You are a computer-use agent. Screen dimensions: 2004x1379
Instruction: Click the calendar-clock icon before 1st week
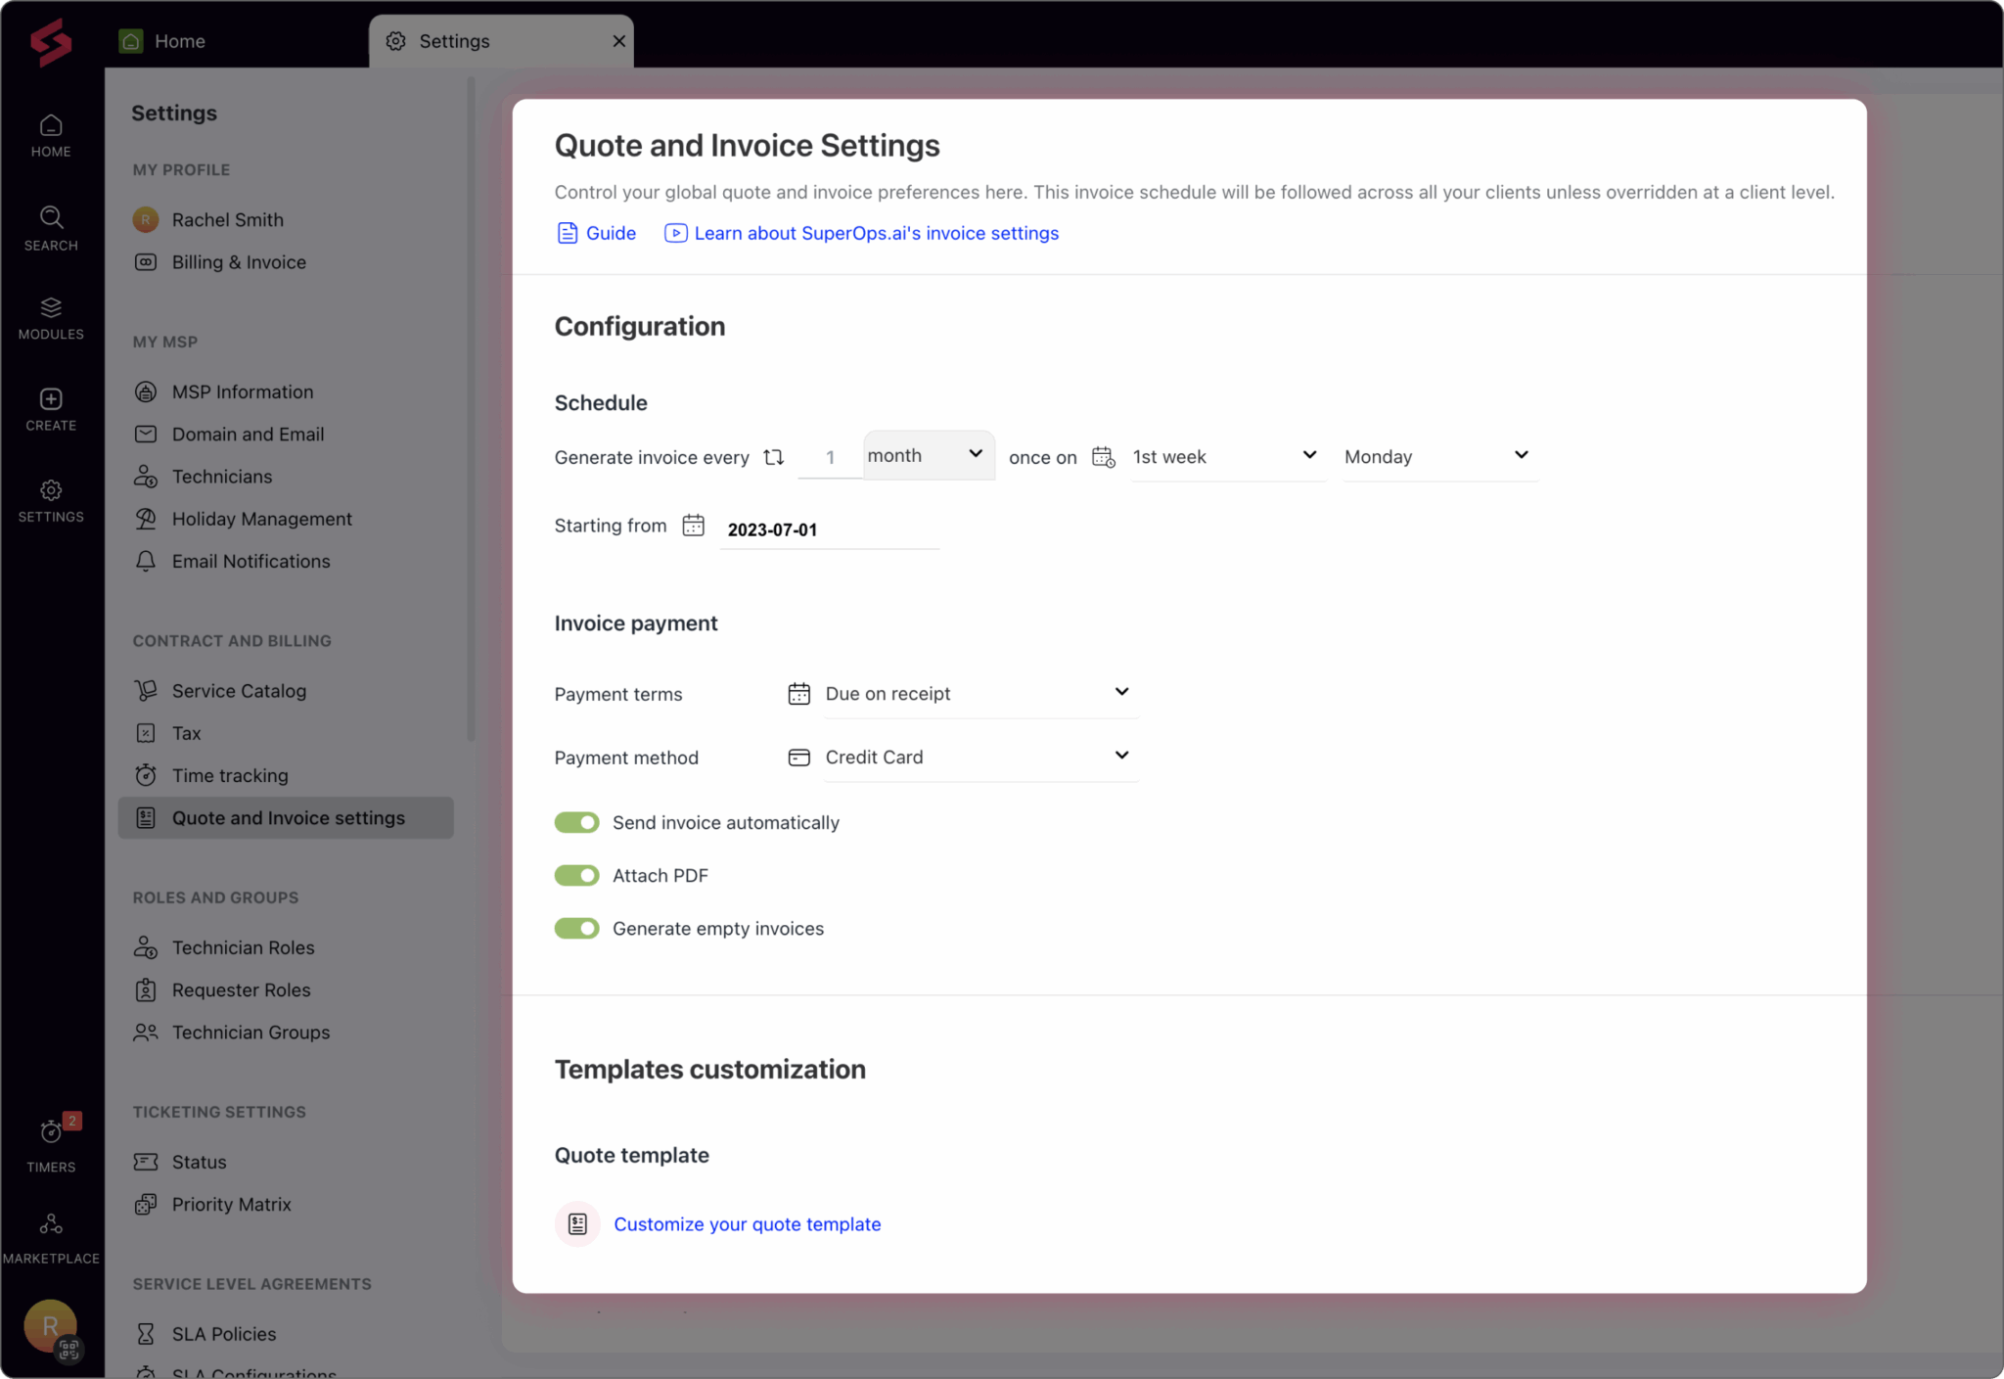[1104, 457]
